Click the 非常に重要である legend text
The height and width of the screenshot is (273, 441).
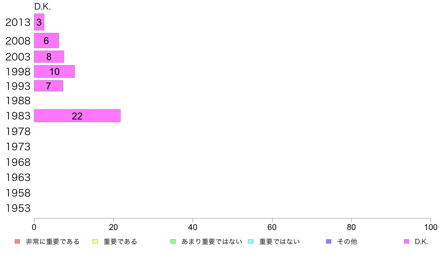[53, 241]
